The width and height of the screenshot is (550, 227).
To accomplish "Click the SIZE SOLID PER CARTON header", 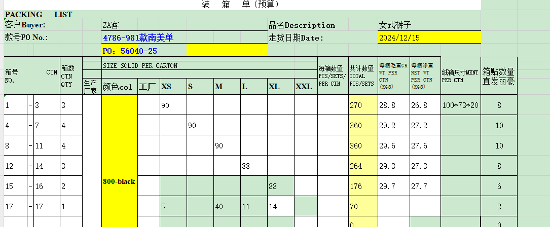I will click(x=140, y=66).
